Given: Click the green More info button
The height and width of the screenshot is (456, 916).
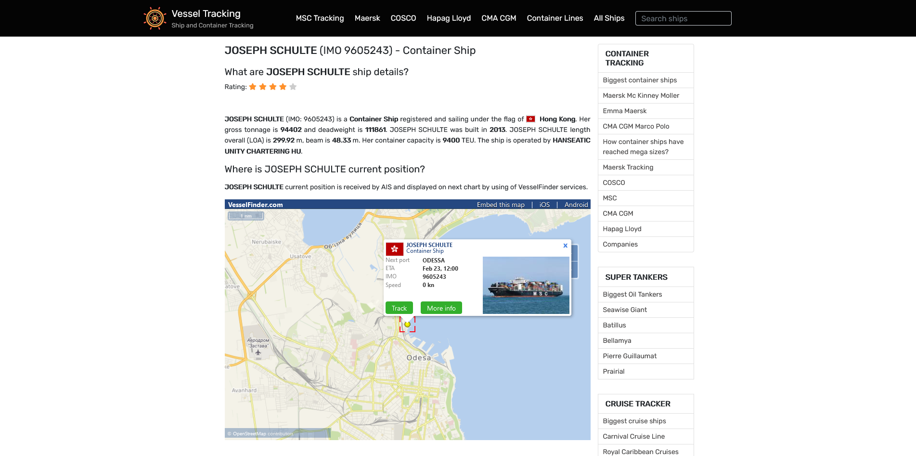Looking at the screenshot, I should click(x=441, y=308).
